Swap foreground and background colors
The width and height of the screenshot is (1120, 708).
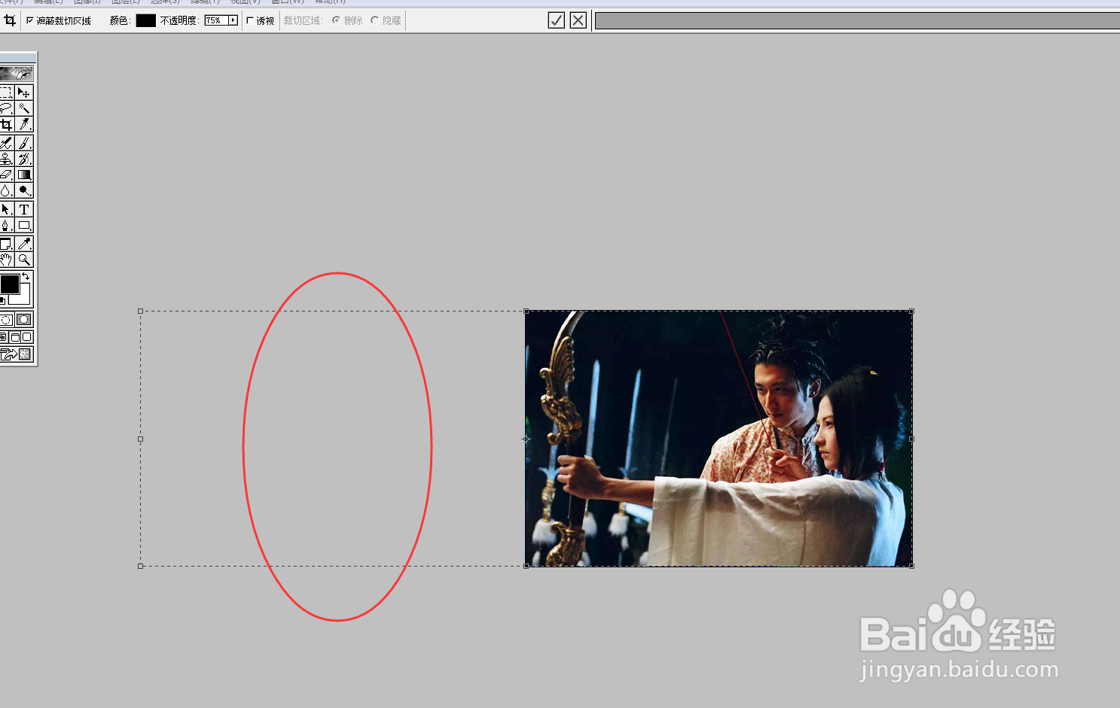(x=26, y=277)
